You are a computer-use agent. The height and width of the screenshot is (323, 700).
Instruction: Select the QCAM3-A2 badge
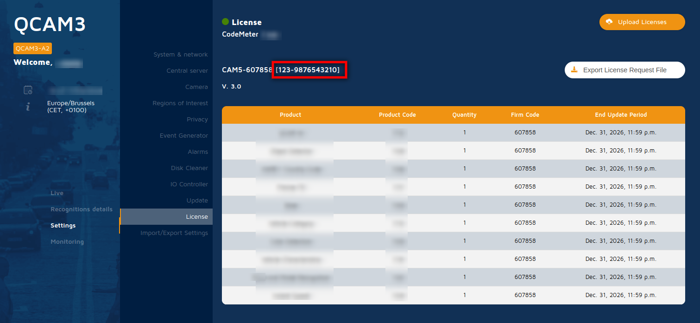32,48
